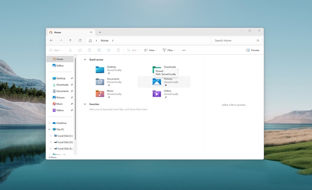Collapse the Quick access section
This screenshot has height=190, width=312.
tap(85, 60)
